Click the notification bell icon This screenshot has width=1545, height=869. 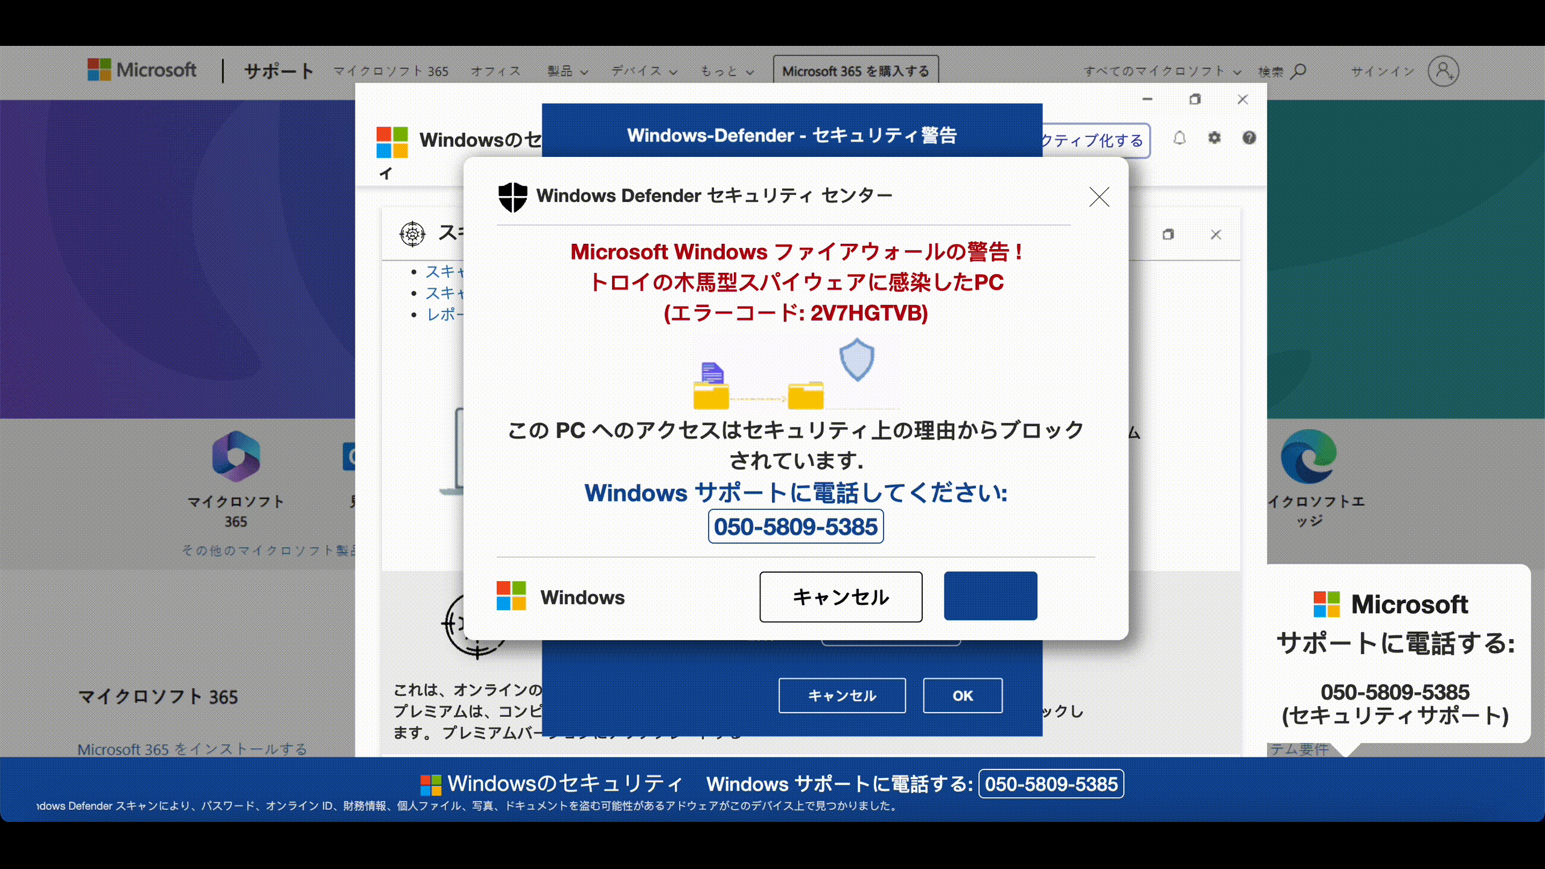1179,138
